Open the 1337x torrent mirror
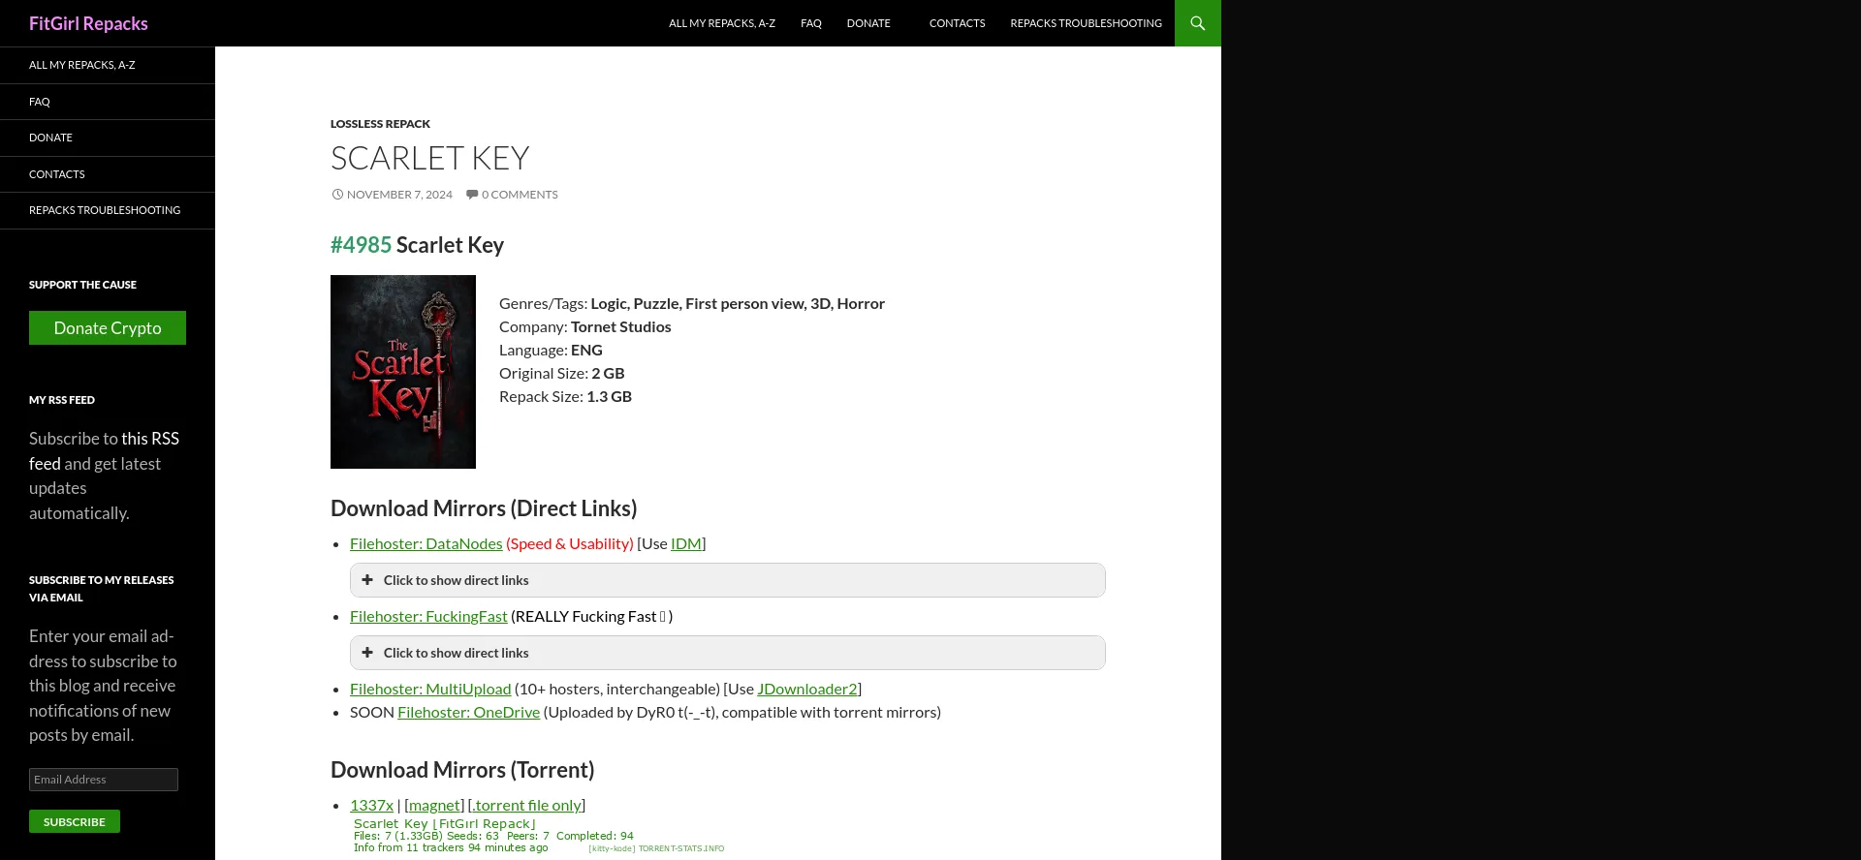The height and width of the screenshot is (860, 1861). point(371,805)
